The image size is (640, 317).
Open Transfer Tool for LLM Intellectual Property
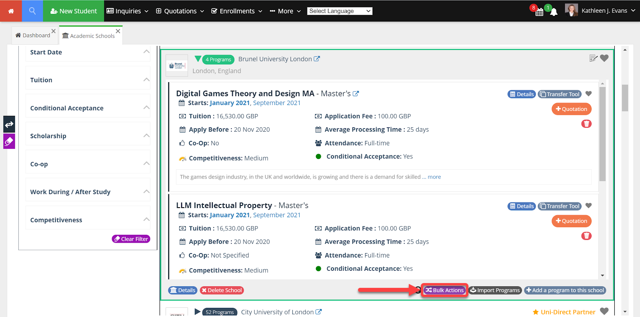tap(560, 206)
